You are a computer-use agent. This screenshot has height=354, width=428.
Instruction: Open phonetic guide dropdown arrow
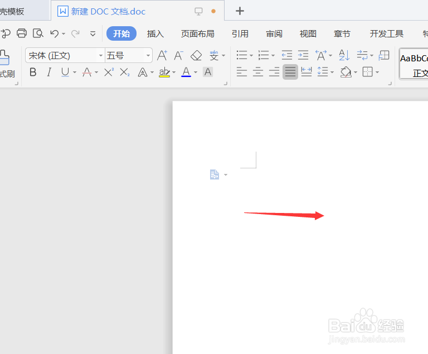[223, 56]
